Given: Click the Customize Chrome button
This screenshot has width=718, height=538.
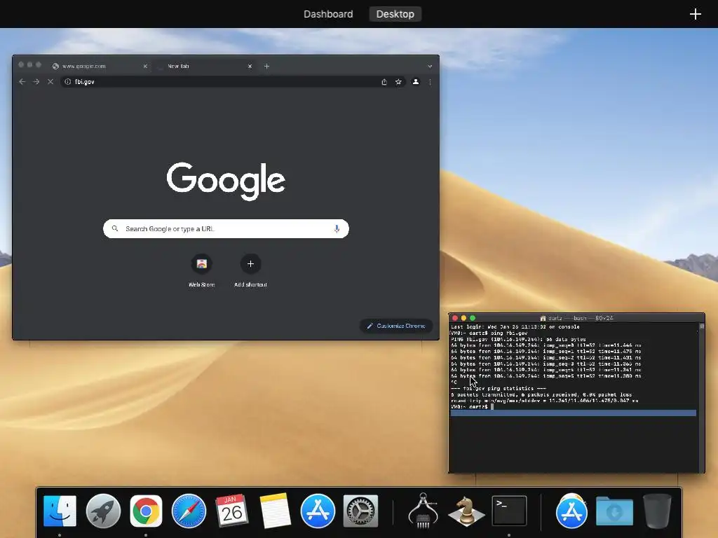Looking at the screenshot, I should [x=396, y=326].
